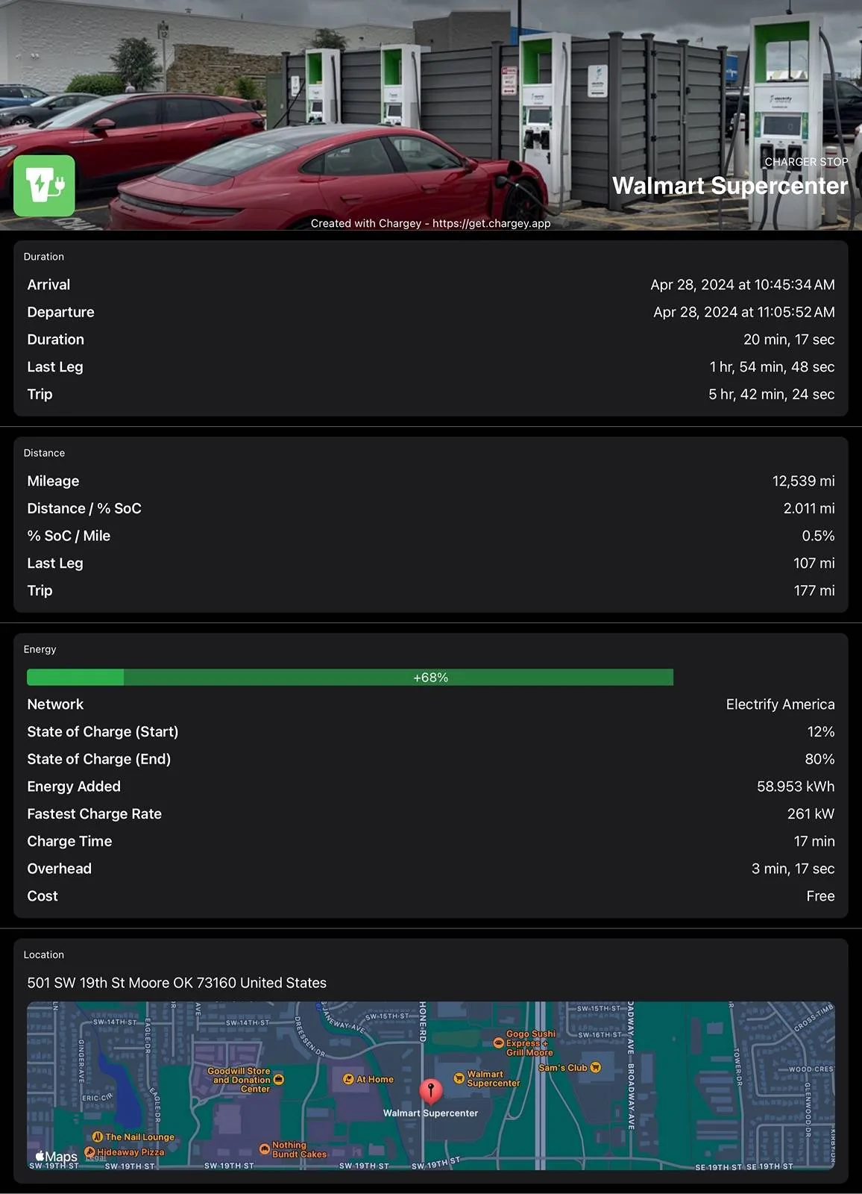Click the 80% end state of charge

[x=820, y=759]
